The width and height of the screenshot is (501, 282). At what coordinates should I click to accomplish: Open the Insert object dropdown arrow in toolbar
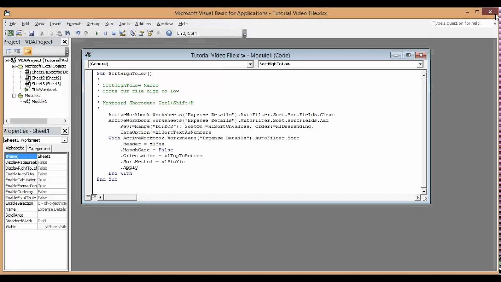coord(25,33)
